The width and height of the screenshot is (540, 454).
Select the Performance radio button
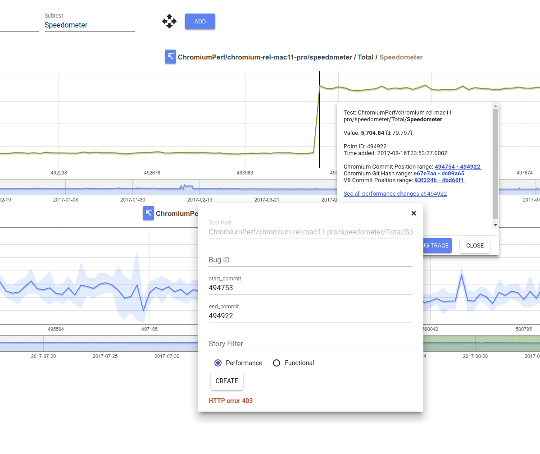pos(218,363)
